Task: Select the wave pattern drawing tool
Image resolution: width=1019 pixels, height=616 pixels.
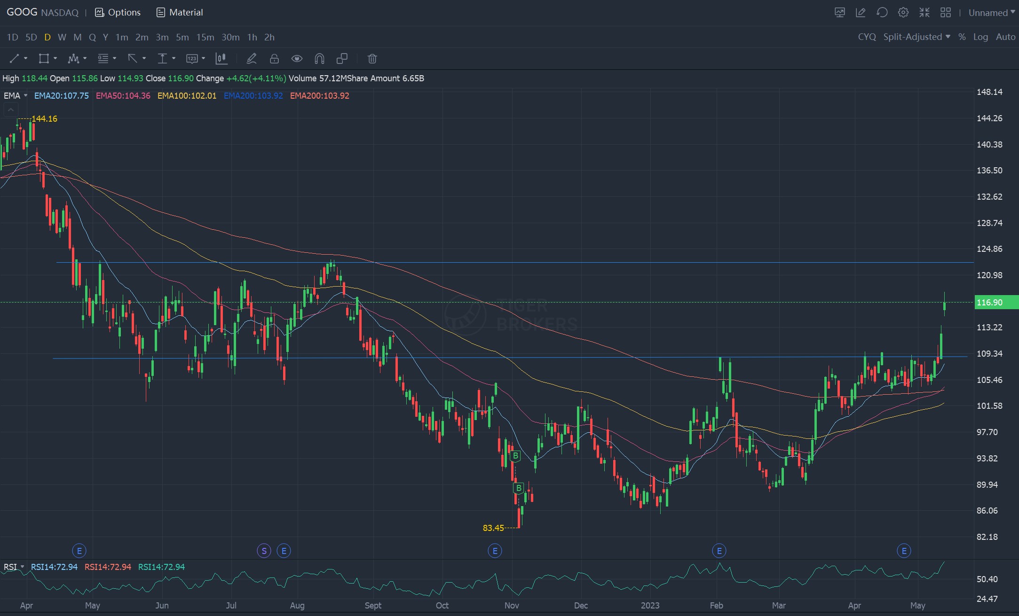Action: [73, 59]
